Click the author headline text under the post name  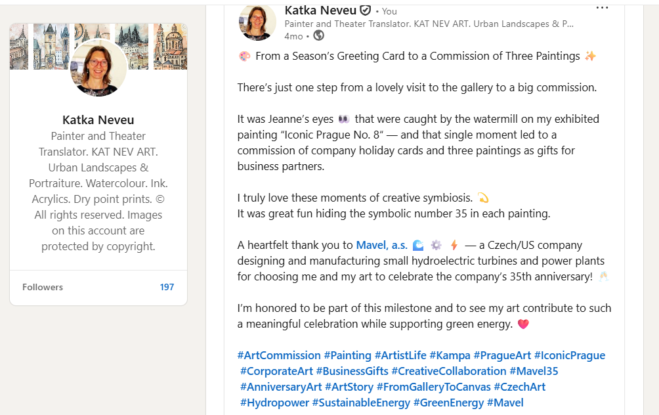tap(429, 24)
